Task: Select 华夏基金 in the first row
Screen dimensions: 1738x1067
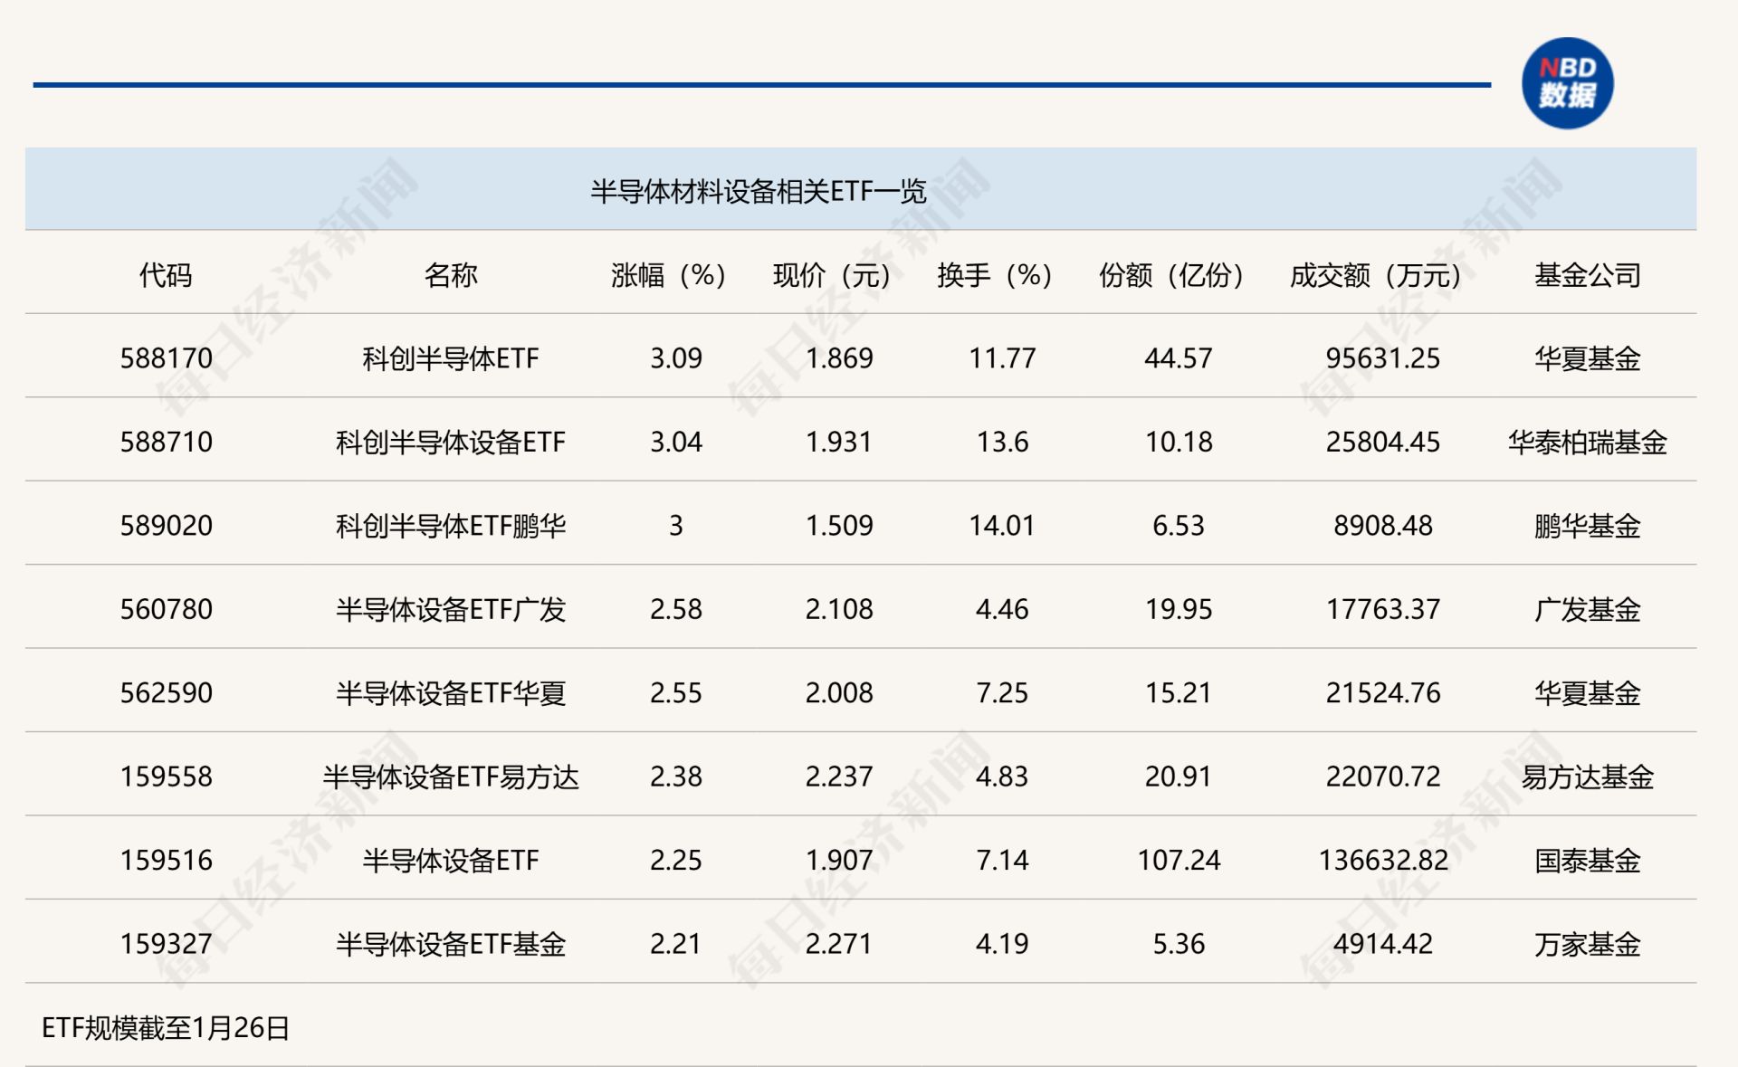Action: (1590, 357)
